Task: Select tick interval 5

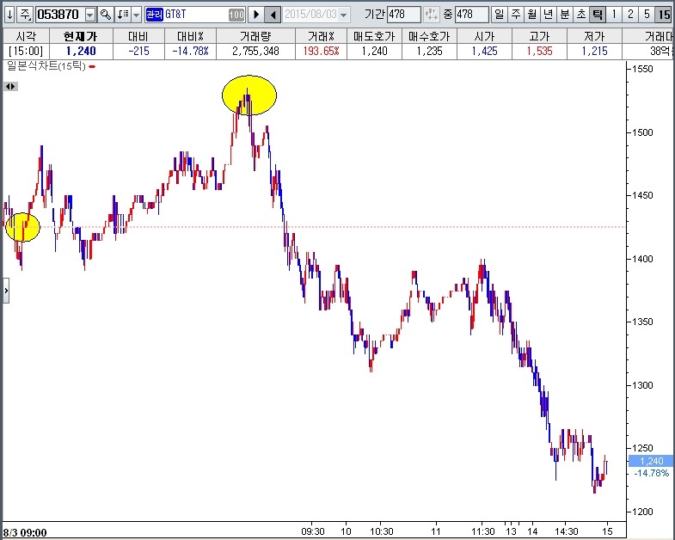Action: (x=647, y=15)
